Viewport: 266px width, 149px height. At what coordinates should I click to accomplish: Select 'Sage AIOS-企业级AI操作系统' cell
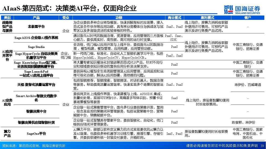click(x=36, y=38)
